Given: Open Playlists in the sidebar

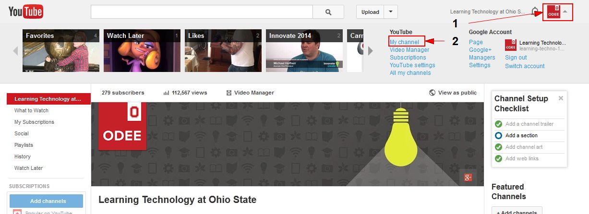Looking at the screenshot, I should pyautogui.click(x=24, y=145).
